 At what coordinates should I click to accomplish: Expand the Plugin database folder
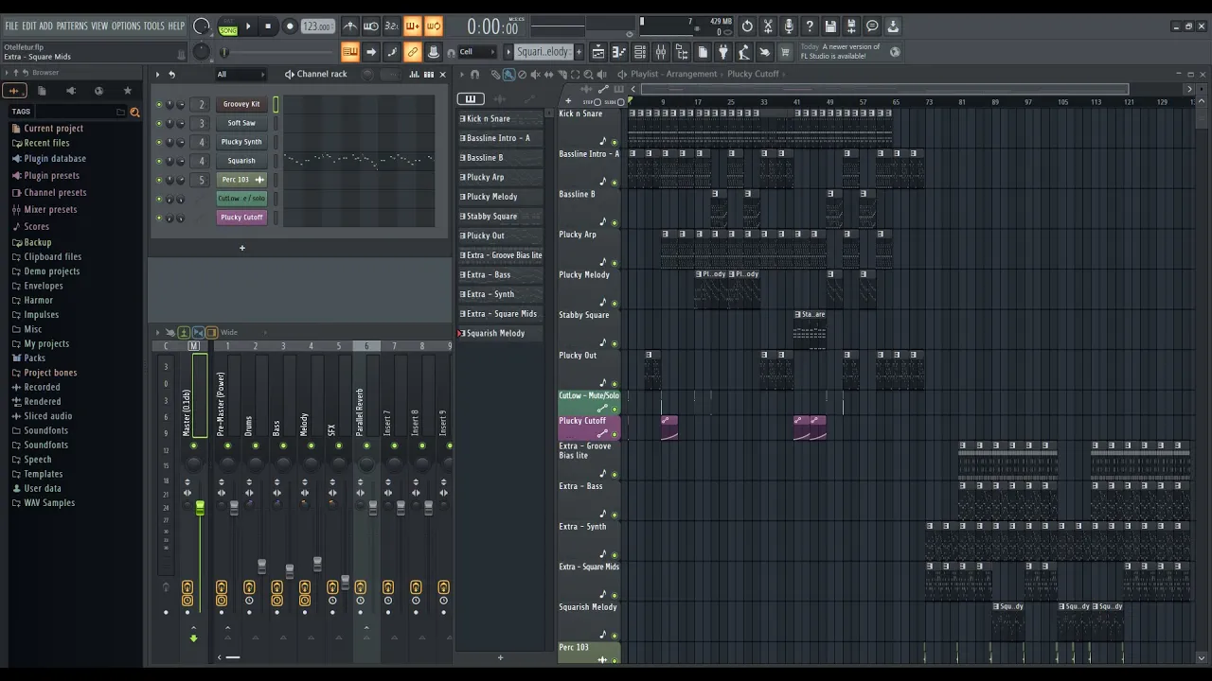point(54,159)
